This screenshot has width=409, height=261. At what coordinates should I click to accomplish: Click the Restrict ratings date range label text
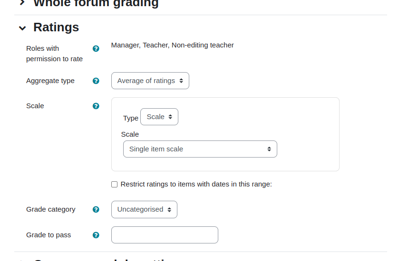[196, 184]
